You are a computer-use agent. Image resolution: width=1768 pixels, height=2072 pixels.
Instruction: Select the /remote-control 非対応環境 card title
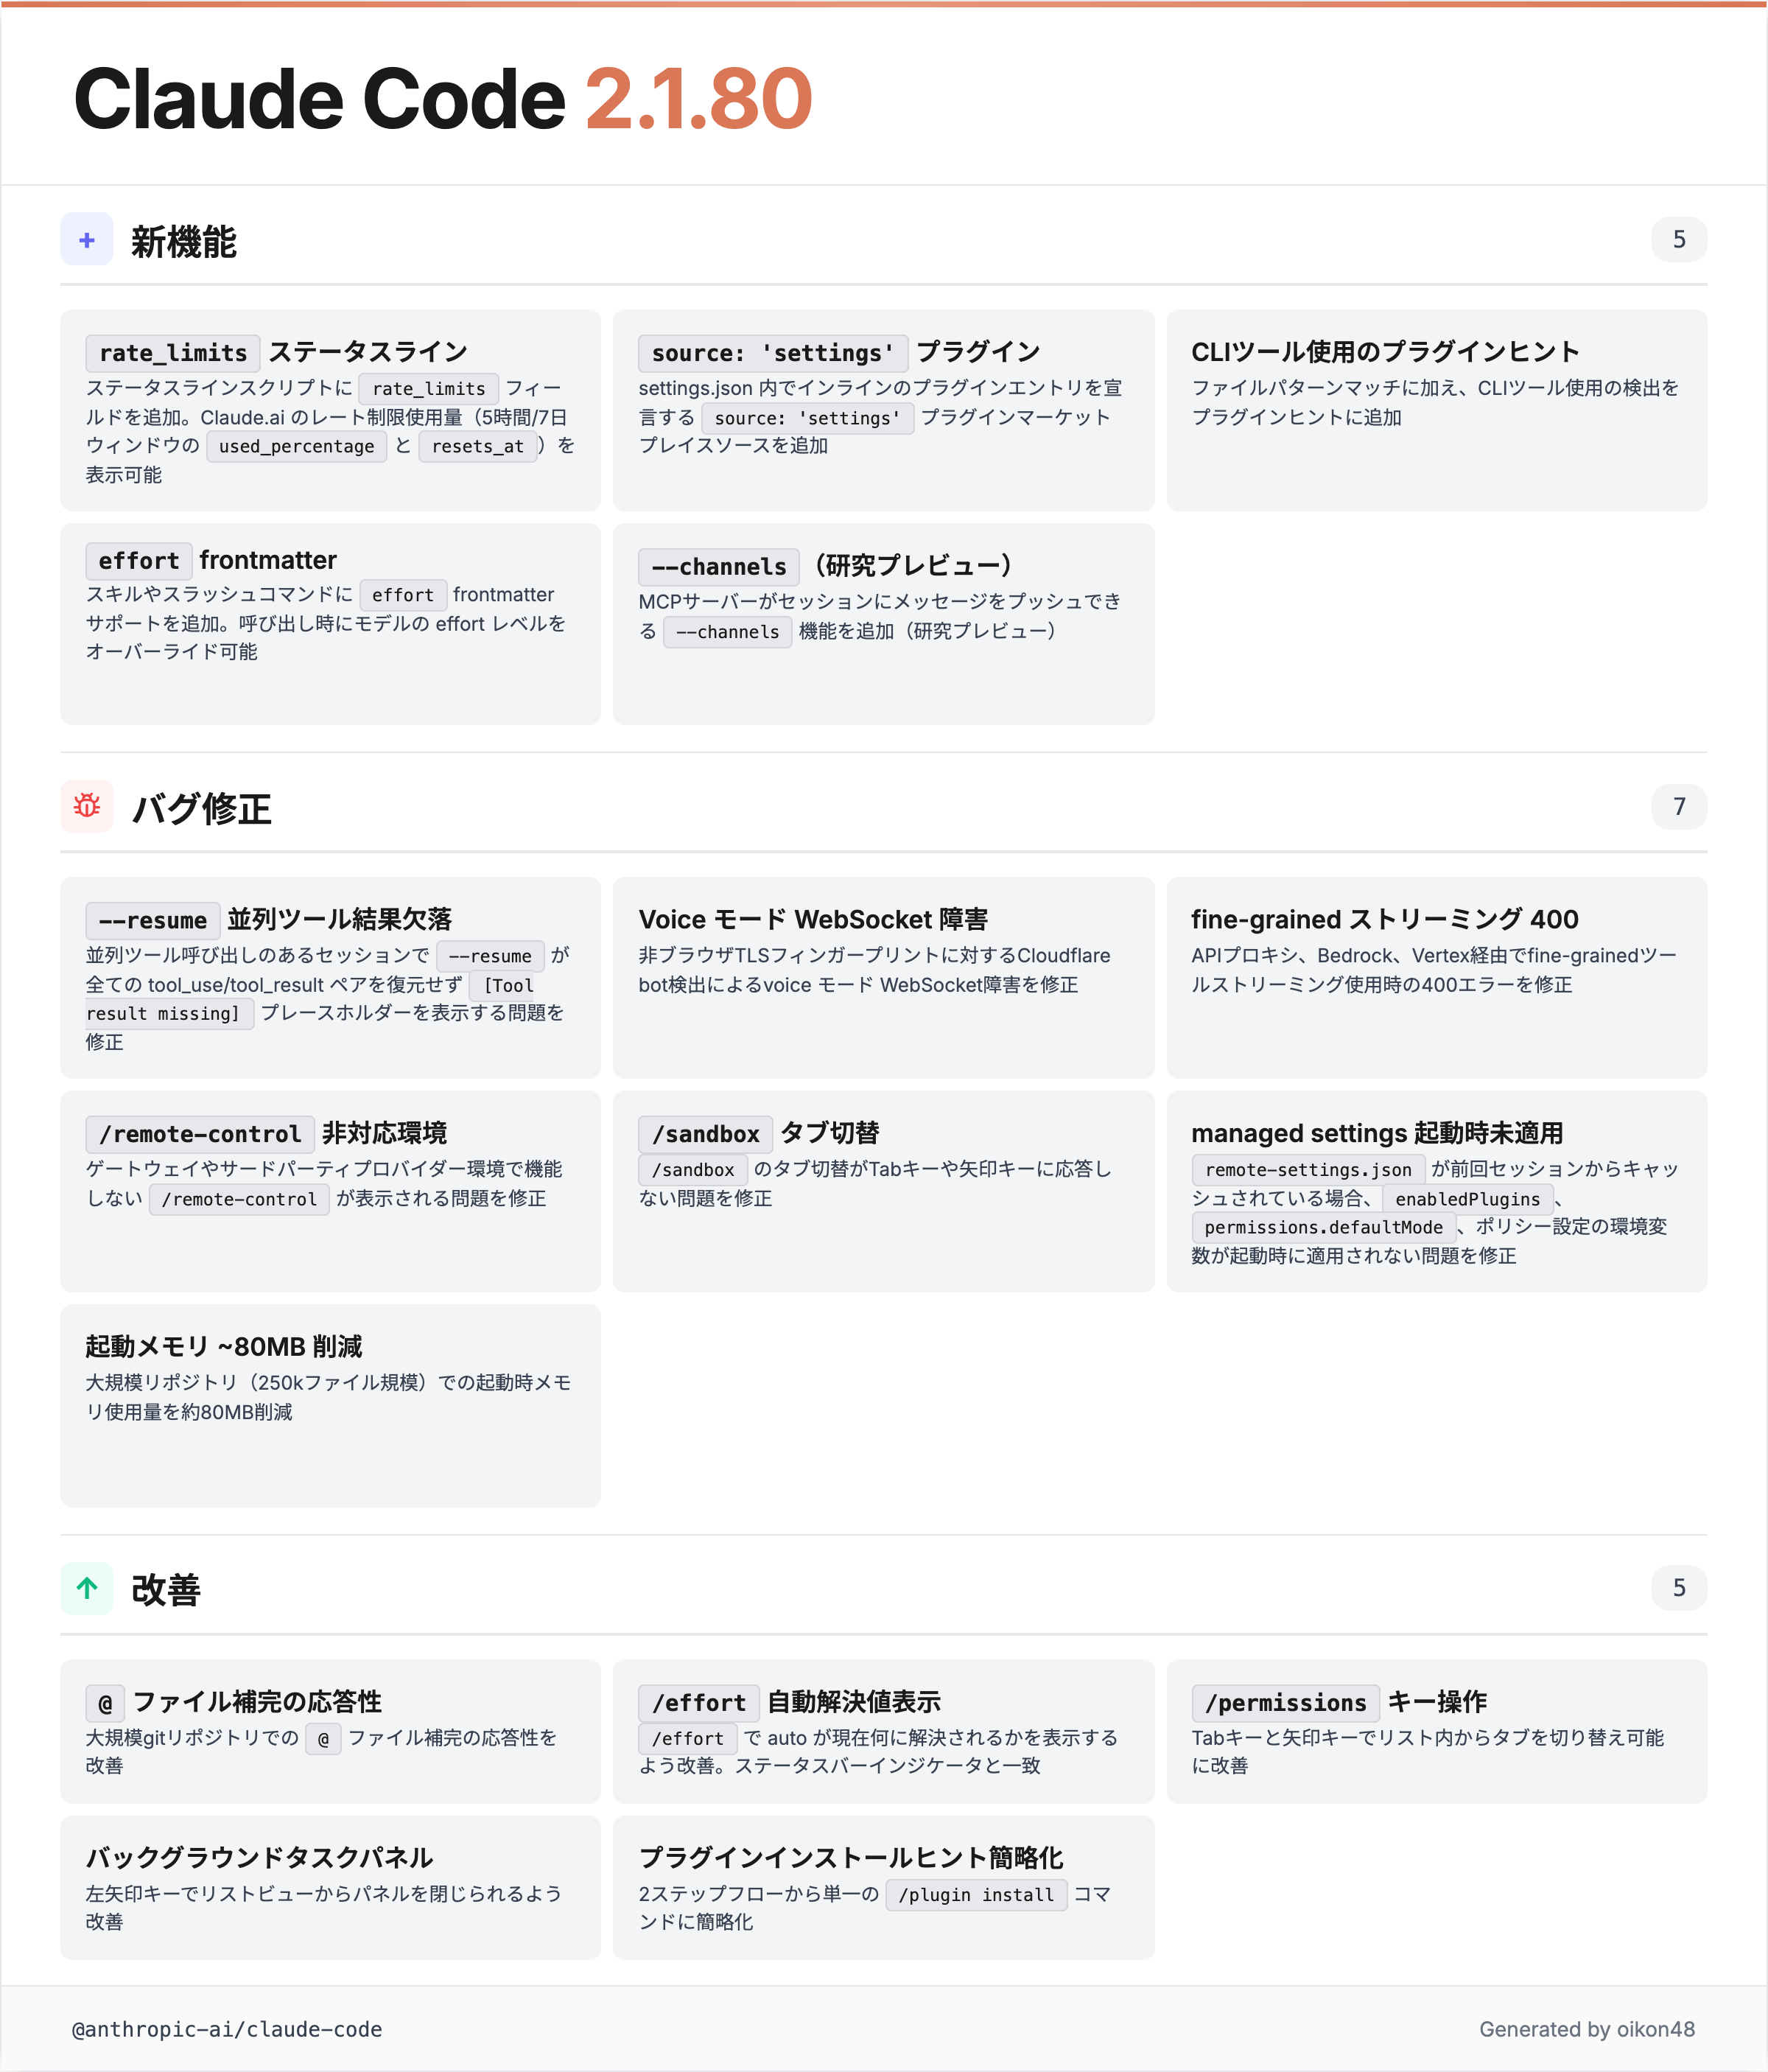coord(267,1134)
